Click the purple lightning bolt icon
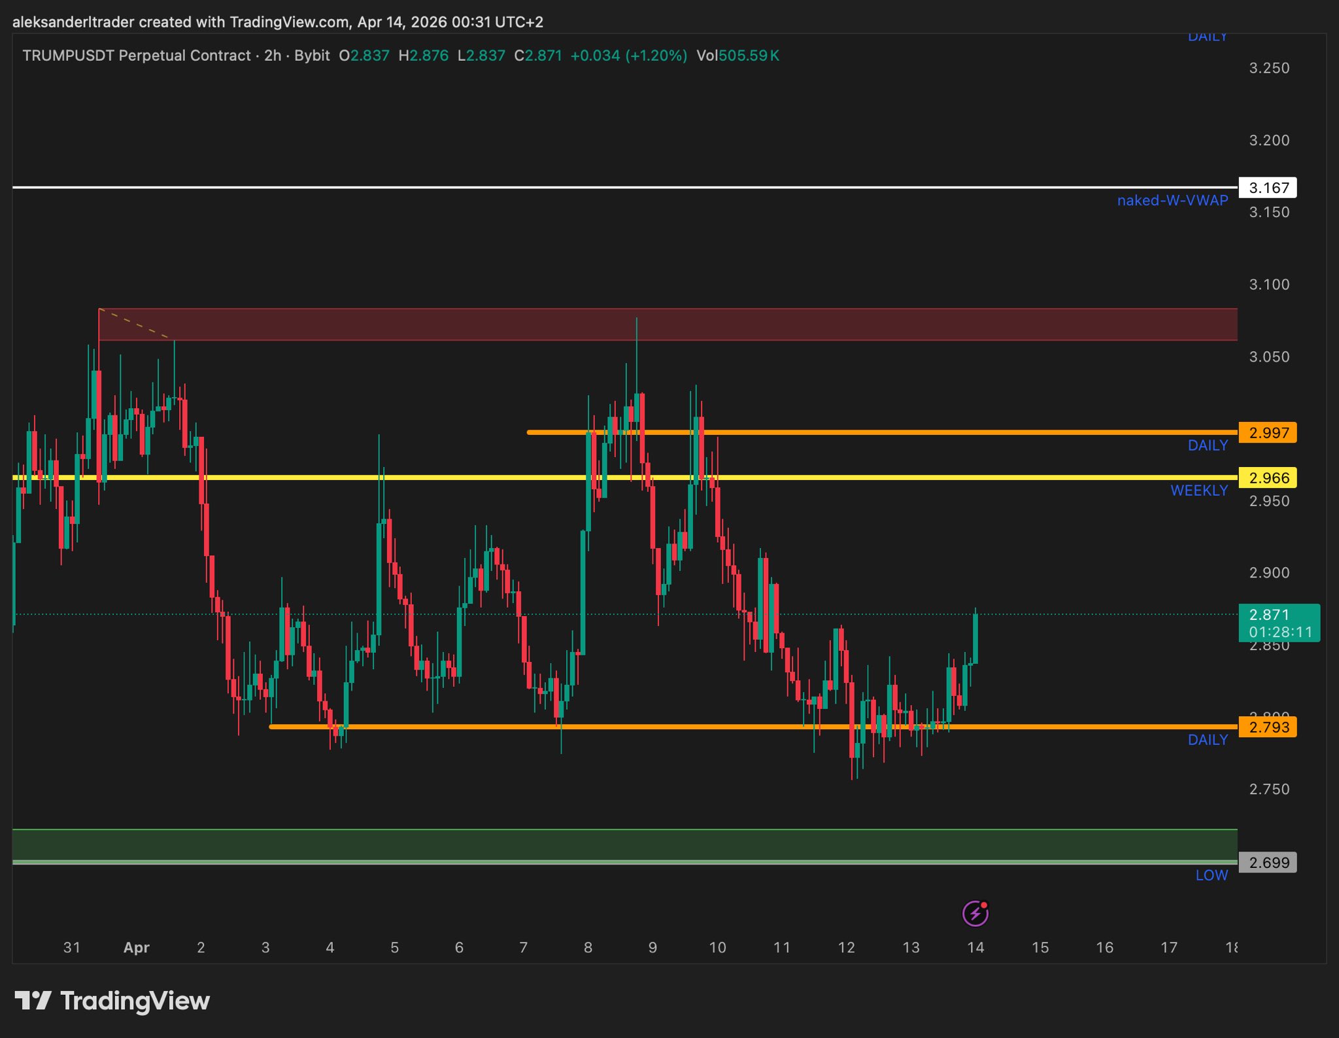The image size is (1339, 1038). click(x=975, y=913)
